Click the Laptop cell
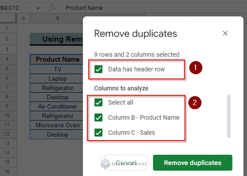This screenshot has width=247, height=176. [57, 79]
